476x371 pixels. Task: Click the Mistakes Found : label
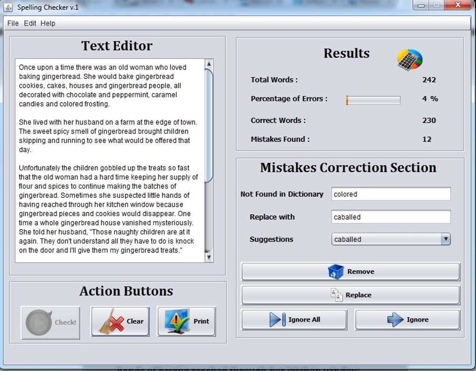click(280, 140)
